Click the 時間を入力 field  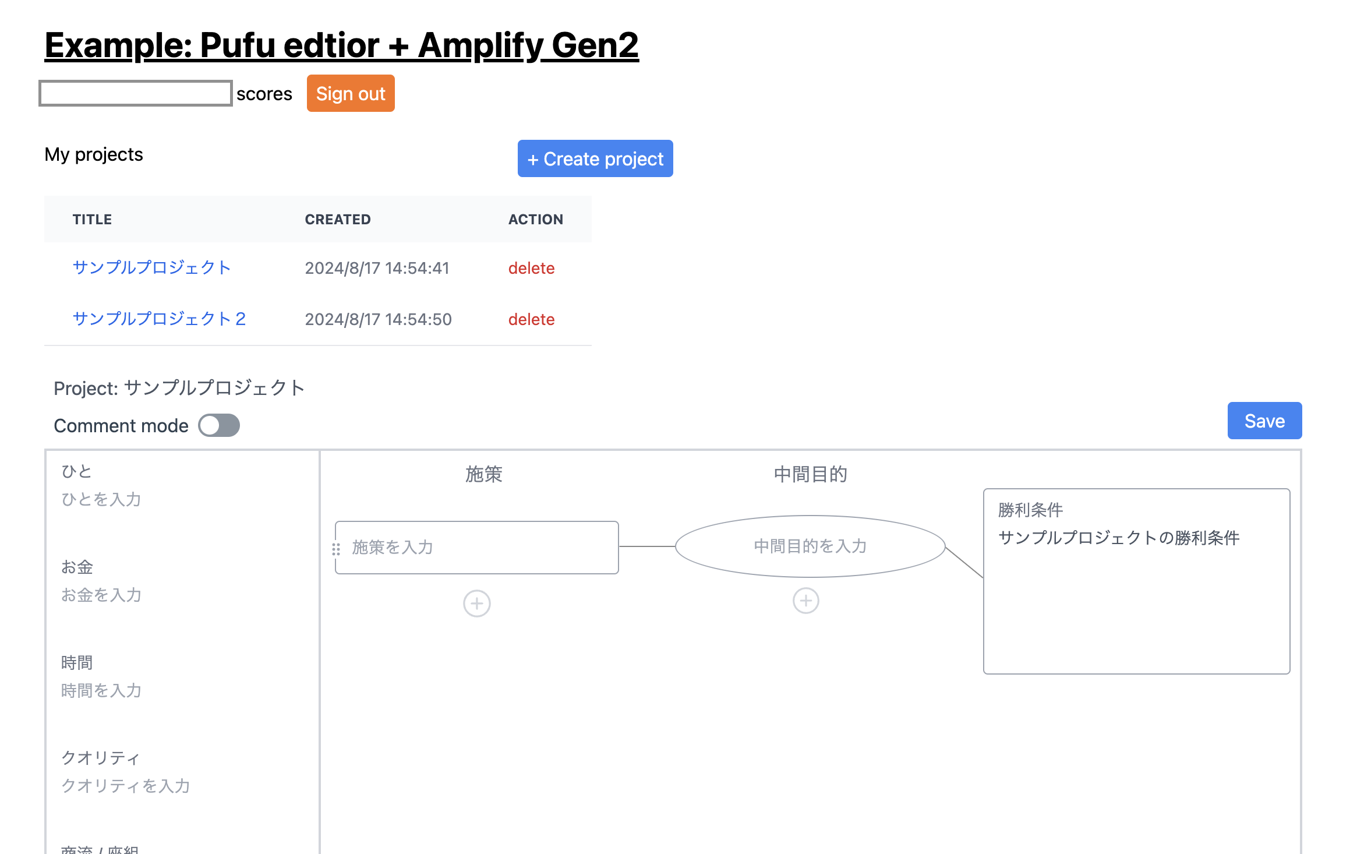click(x=101, y=690)
